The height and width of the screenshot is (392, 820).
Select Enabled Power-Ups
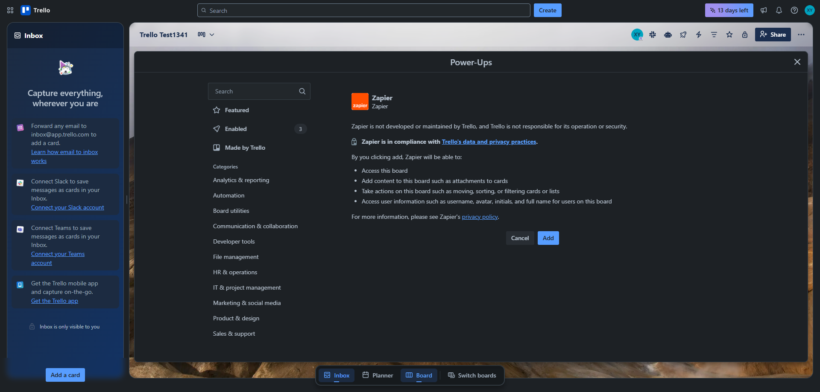[x=259, y=129]
